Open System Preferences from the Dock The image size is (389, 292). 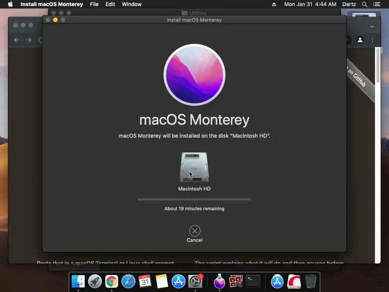point(195,281)
